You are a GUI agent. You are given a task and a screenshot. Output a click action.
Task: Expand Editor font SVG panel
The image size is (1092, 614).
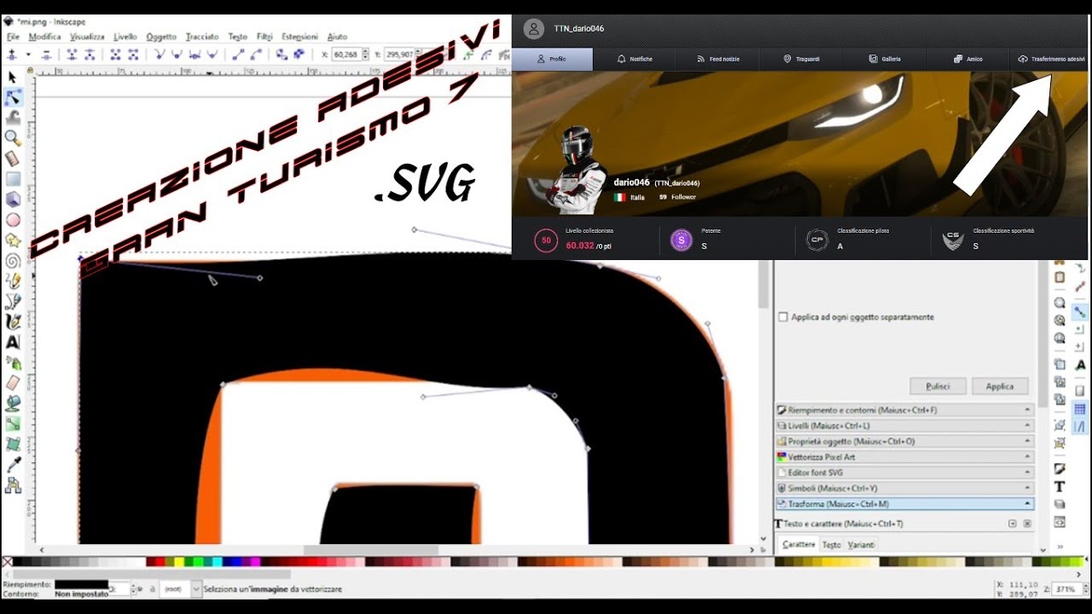click(x=904, y=472)
